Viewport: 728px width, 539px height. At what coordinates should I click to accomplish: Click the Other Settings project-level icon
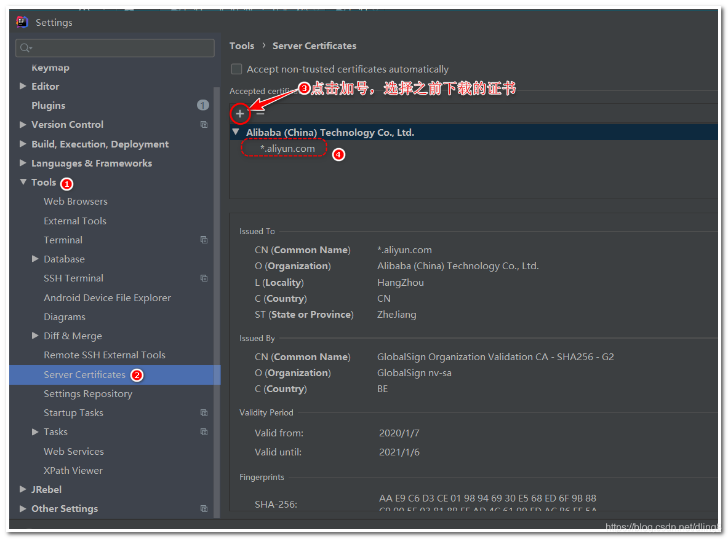pyautogui.click(x=204, y=508)
